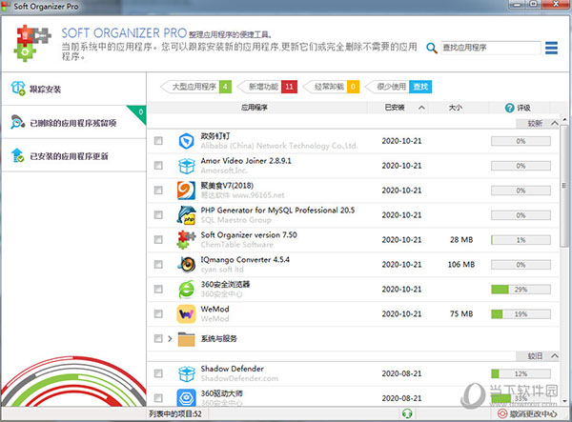Collapse the 较旧 group
The width and height of the screenshot is (572, 422).
point(555,355)
